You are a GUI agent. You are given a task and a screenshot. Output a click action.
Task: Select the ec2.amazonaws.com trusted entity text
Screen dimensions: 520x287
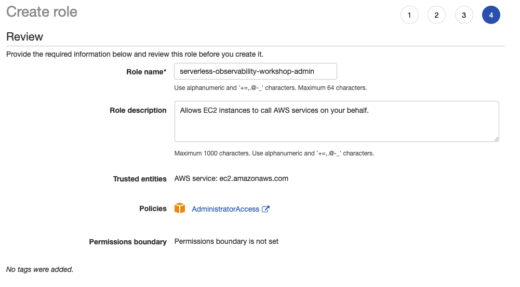tap(254, 178)
